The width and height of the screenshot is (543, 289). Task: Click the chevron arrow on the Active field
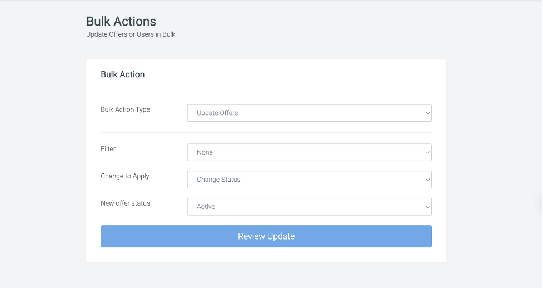click(427, 207)
